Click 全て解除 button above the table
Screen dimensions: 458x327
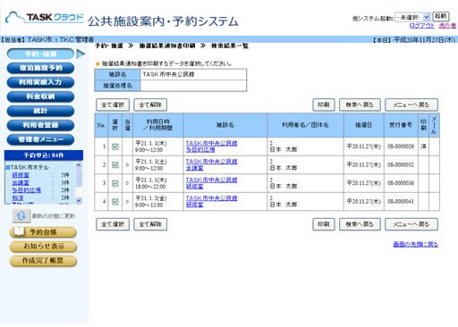(150, 105)
